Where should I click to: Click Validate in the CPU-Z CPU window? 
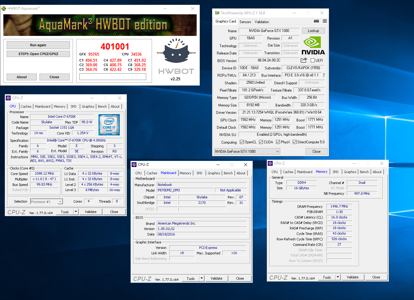point(91,212)
